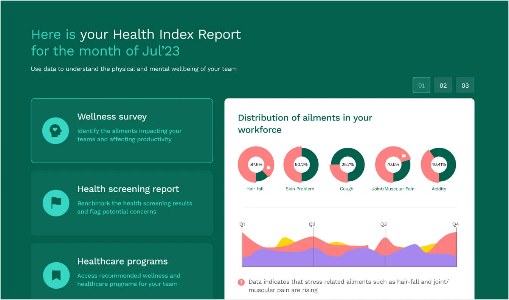
Task: Switch to page 02 tab
Action: pos(443,85)
